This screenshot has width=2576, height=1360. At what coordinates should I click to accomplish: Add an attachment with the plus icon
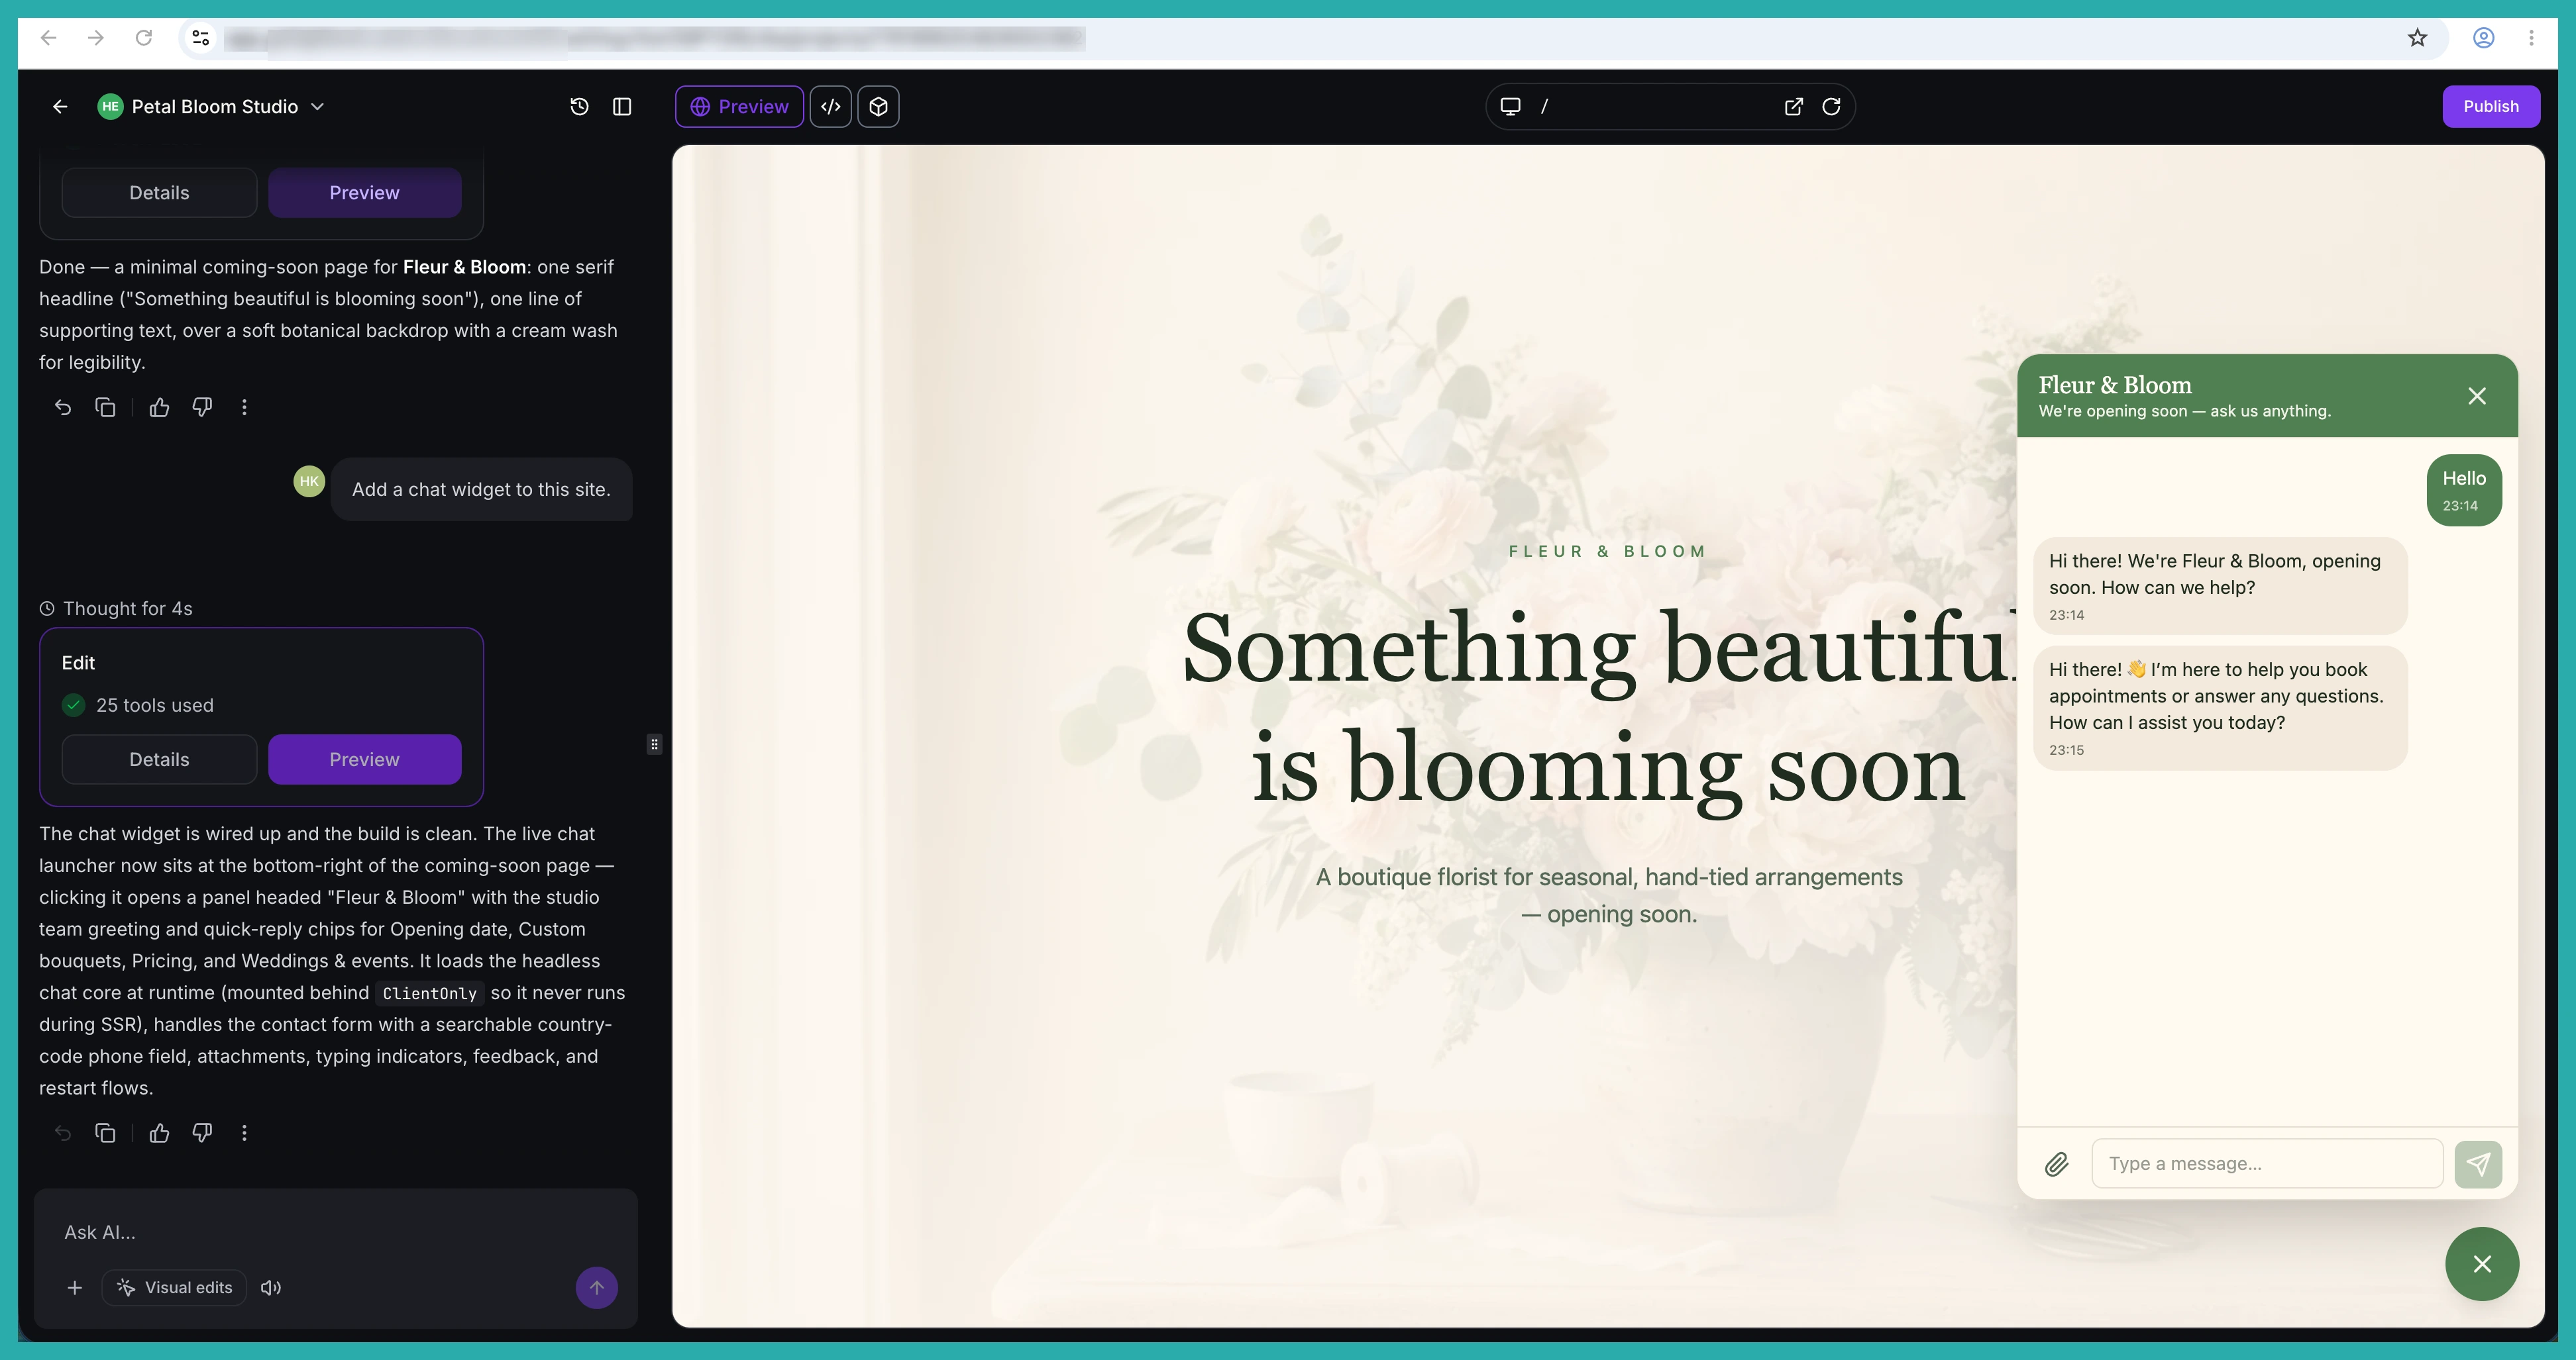(75, 1288)
